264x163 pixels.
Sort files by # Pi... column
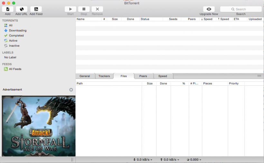(x=195, y=83)
